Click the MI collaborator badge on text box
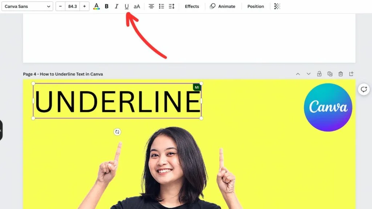 197,87
